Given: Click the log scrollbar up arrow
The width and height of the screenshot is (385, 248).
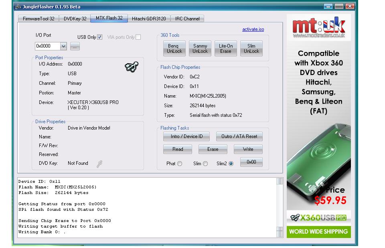Looking at the screenshot, I should click(280, 181).
